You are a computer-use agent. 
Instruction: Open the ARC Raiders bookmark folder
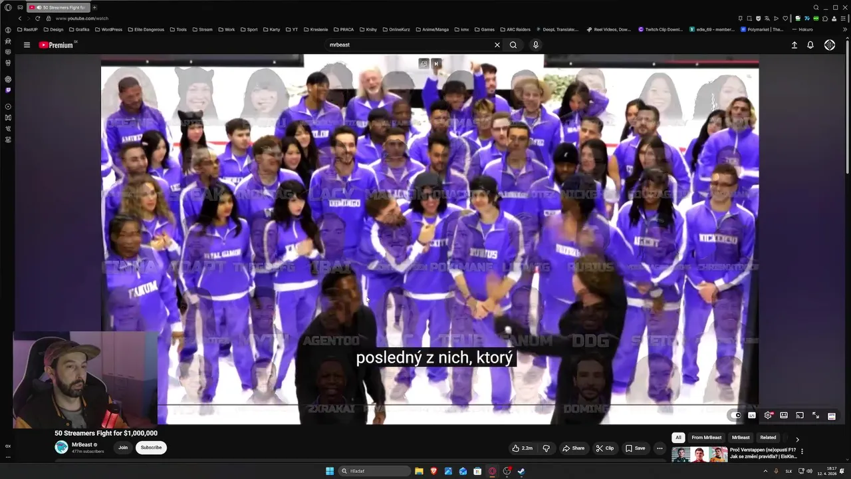(x=515, y=29)
